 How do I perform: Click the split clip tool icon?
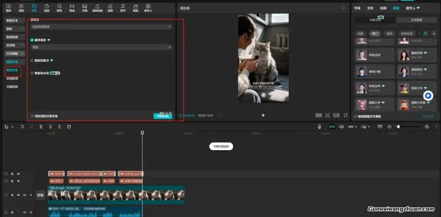tap(41, 127)
